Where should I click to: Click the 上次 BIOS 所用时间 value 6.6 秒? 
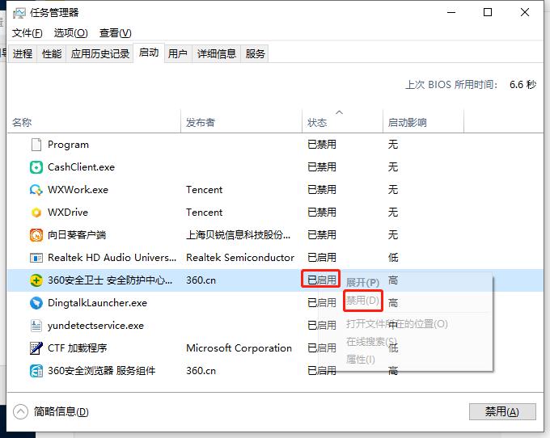pyautogui.click(x=522, y=84)
